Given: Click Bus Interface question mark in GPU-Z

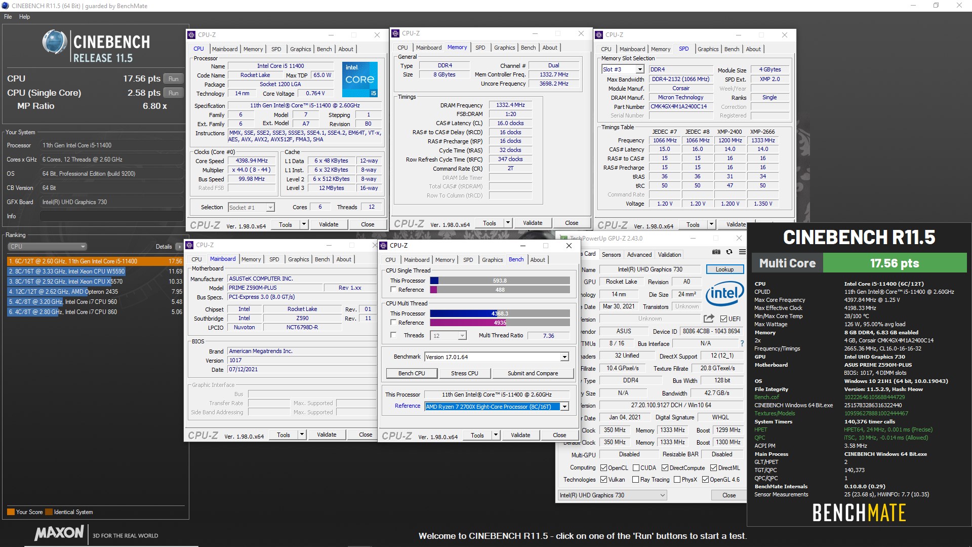Looking at the screenshot, I should [742, 343].
